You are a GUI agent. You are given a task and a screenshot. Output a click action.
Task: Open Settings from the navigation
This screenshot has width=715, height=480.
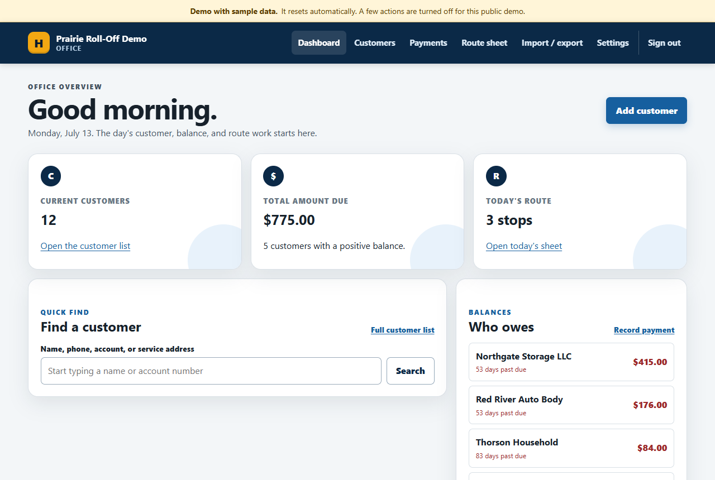point(613,43)
